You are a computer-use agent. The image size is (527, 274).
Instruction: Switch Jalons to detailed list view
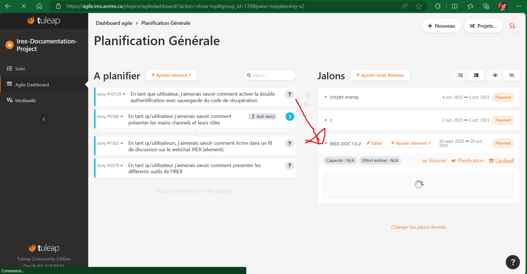(x=476, y=75)
